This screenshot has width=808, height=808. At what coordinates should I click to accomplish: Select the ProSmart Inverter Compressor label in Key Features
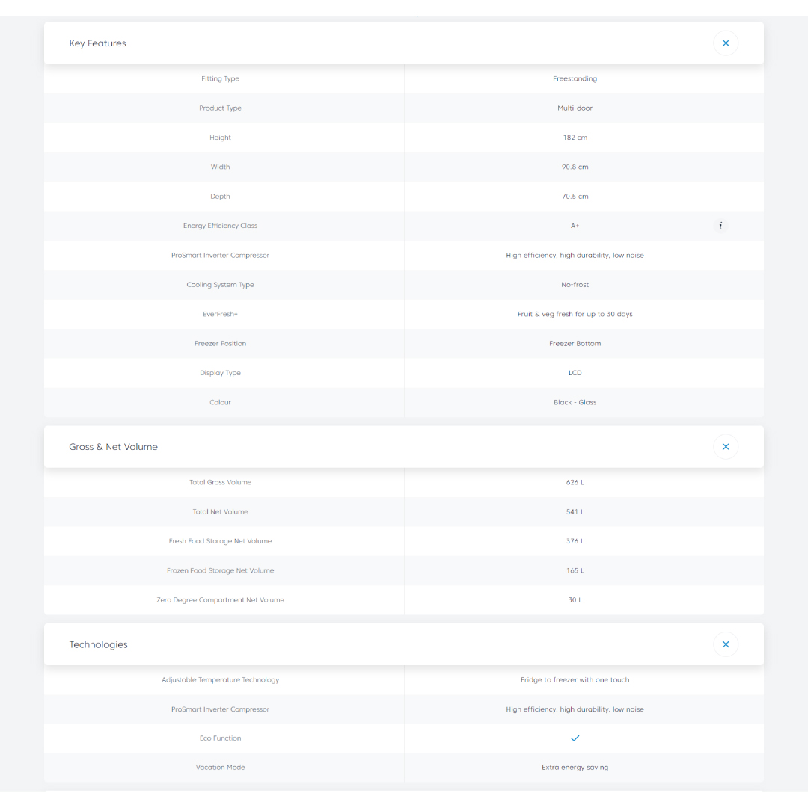pos(220,256)
